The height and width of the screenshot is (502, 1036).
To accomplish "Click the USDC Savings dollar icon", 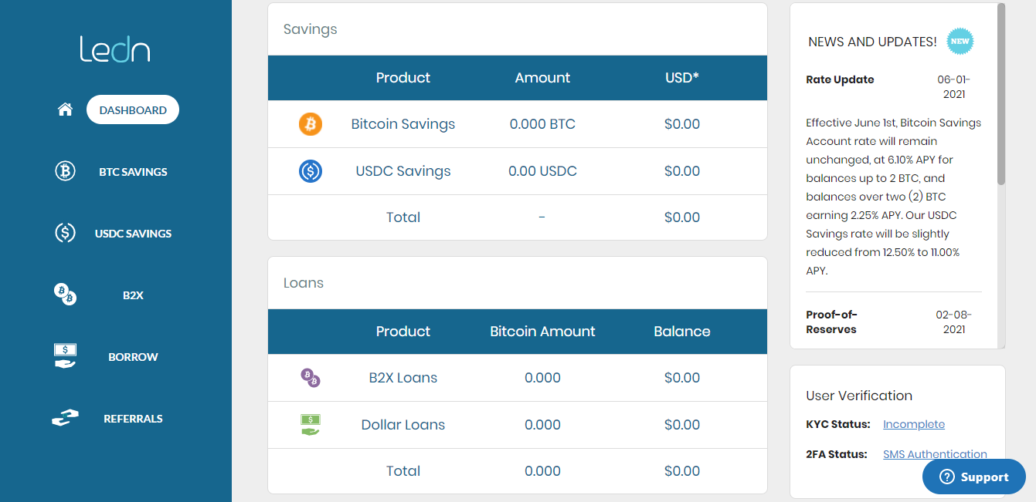I will (x=65, y=233).
